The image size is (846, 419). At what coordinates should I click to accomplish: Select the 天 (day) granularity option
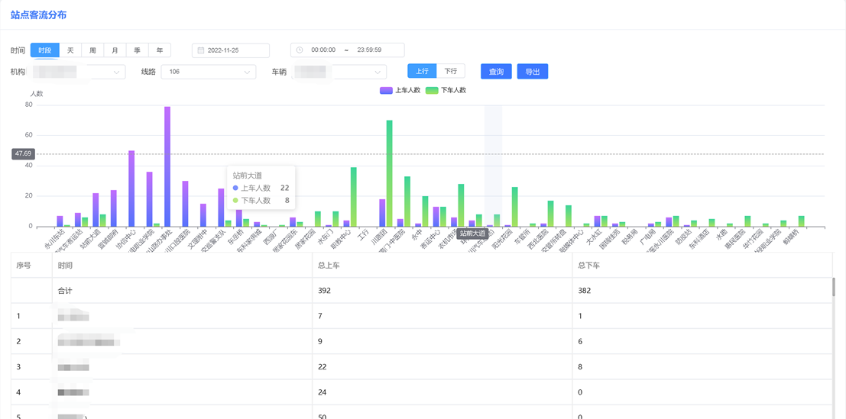[x=70, y=50]
